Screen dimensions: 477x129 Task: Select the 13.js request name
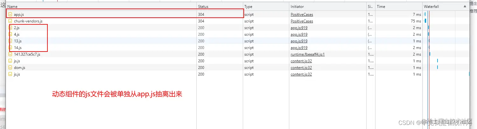point(18,41)
